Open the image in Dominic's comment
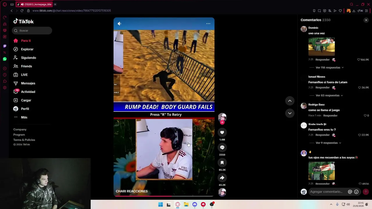 [x=321, y=46]
